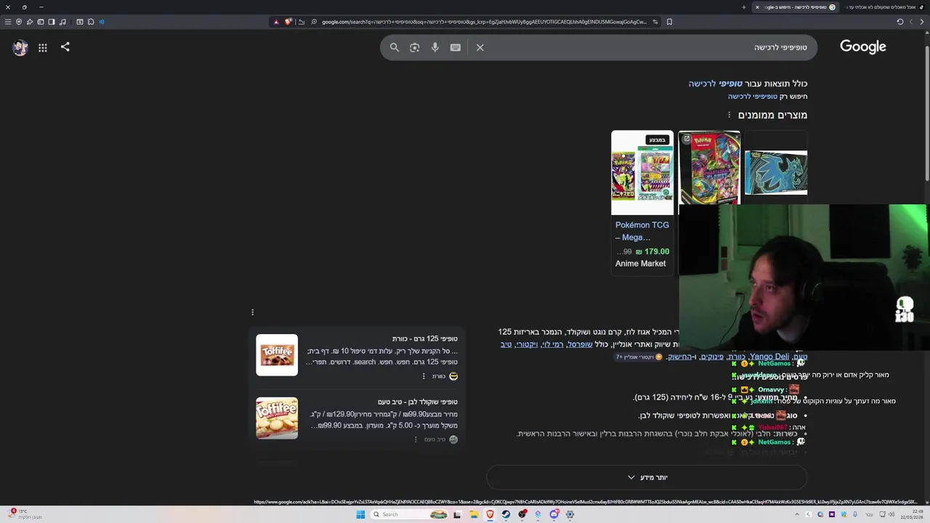Open the volume control in system tray

[891, 514]
